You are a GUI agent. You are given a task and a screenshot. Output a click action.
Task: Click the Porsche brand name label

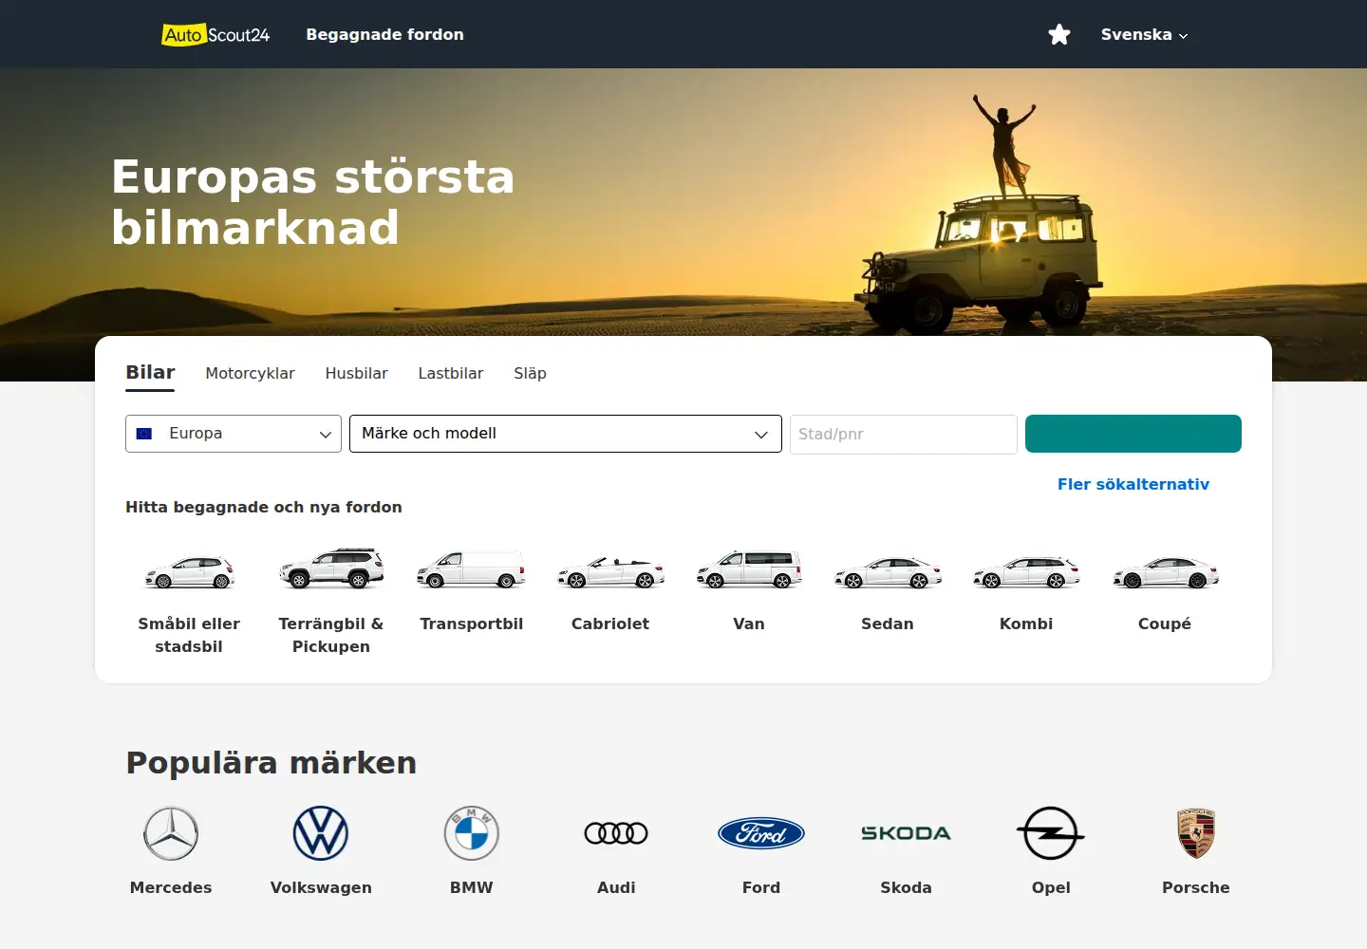[1196, 888]
